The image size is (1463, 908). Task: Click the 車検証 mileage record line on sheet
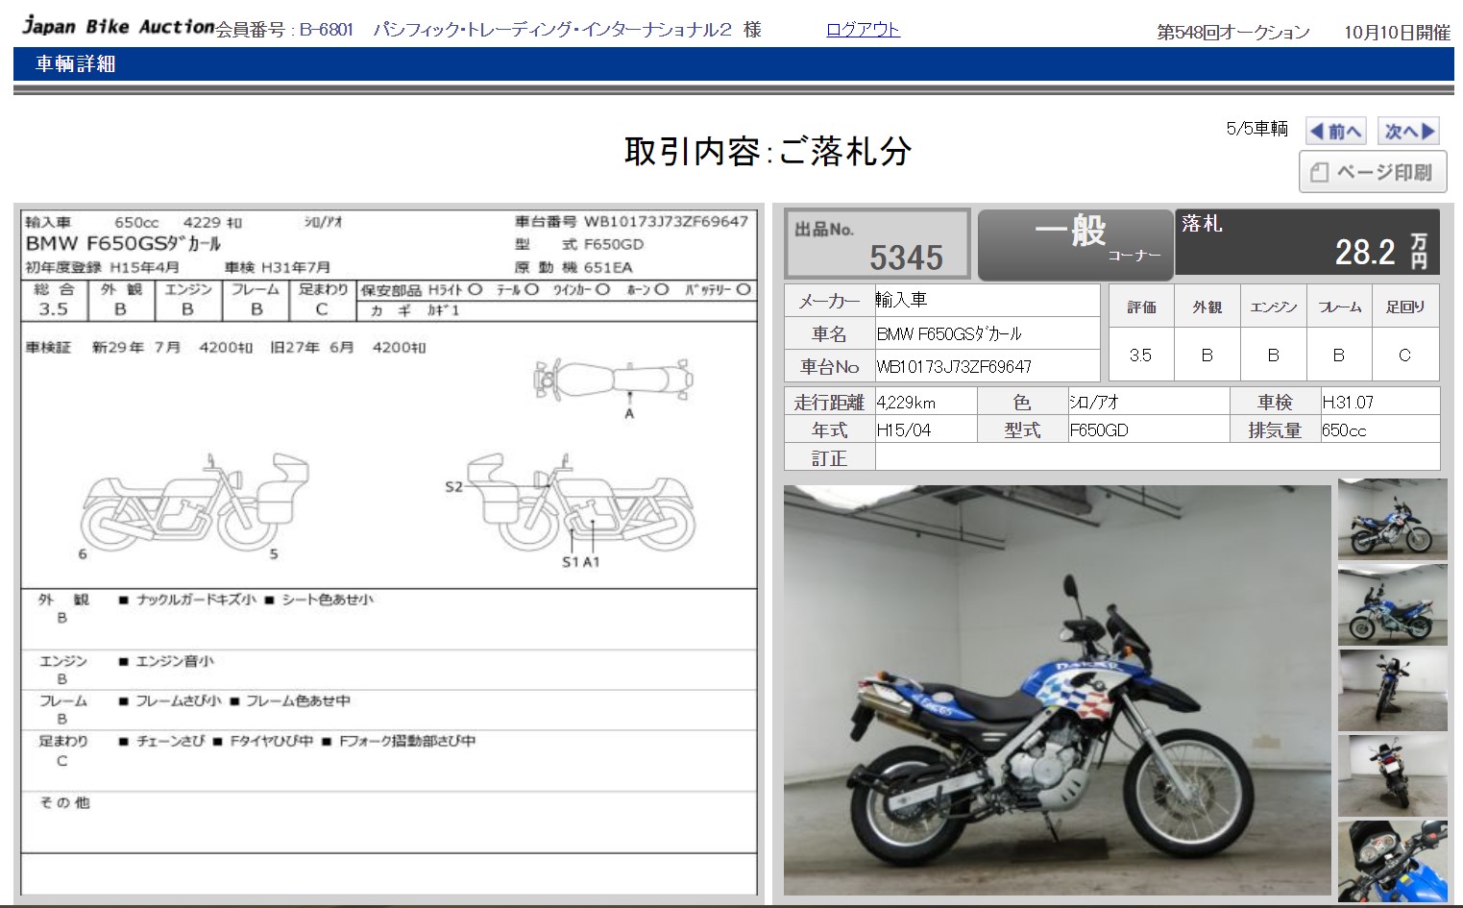click(x=226, y=347)
